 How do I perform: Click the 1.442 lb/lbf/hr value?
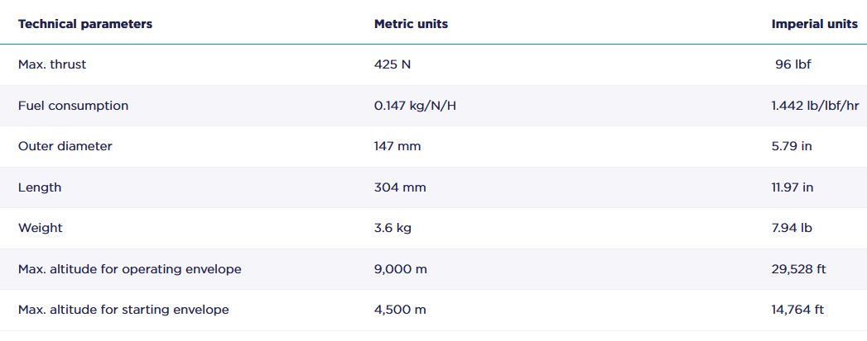pyautogui.click(x=814, y=106)
